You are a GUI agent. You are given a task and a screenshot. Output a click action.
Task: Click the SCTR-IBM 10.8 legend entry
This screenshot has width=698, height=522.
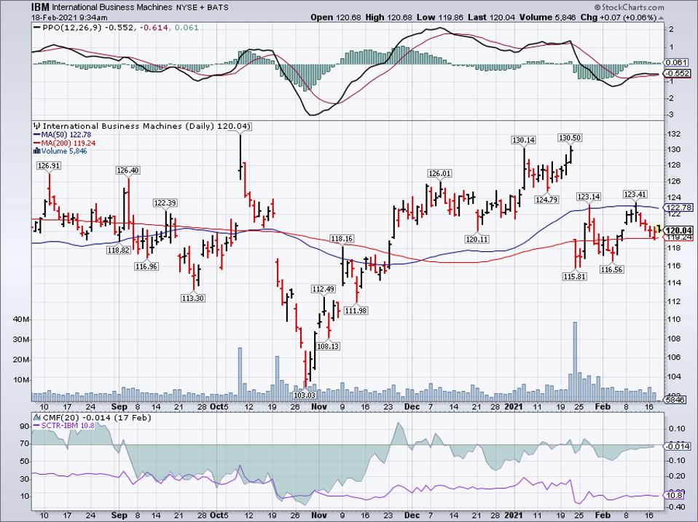tap(64, 425)
